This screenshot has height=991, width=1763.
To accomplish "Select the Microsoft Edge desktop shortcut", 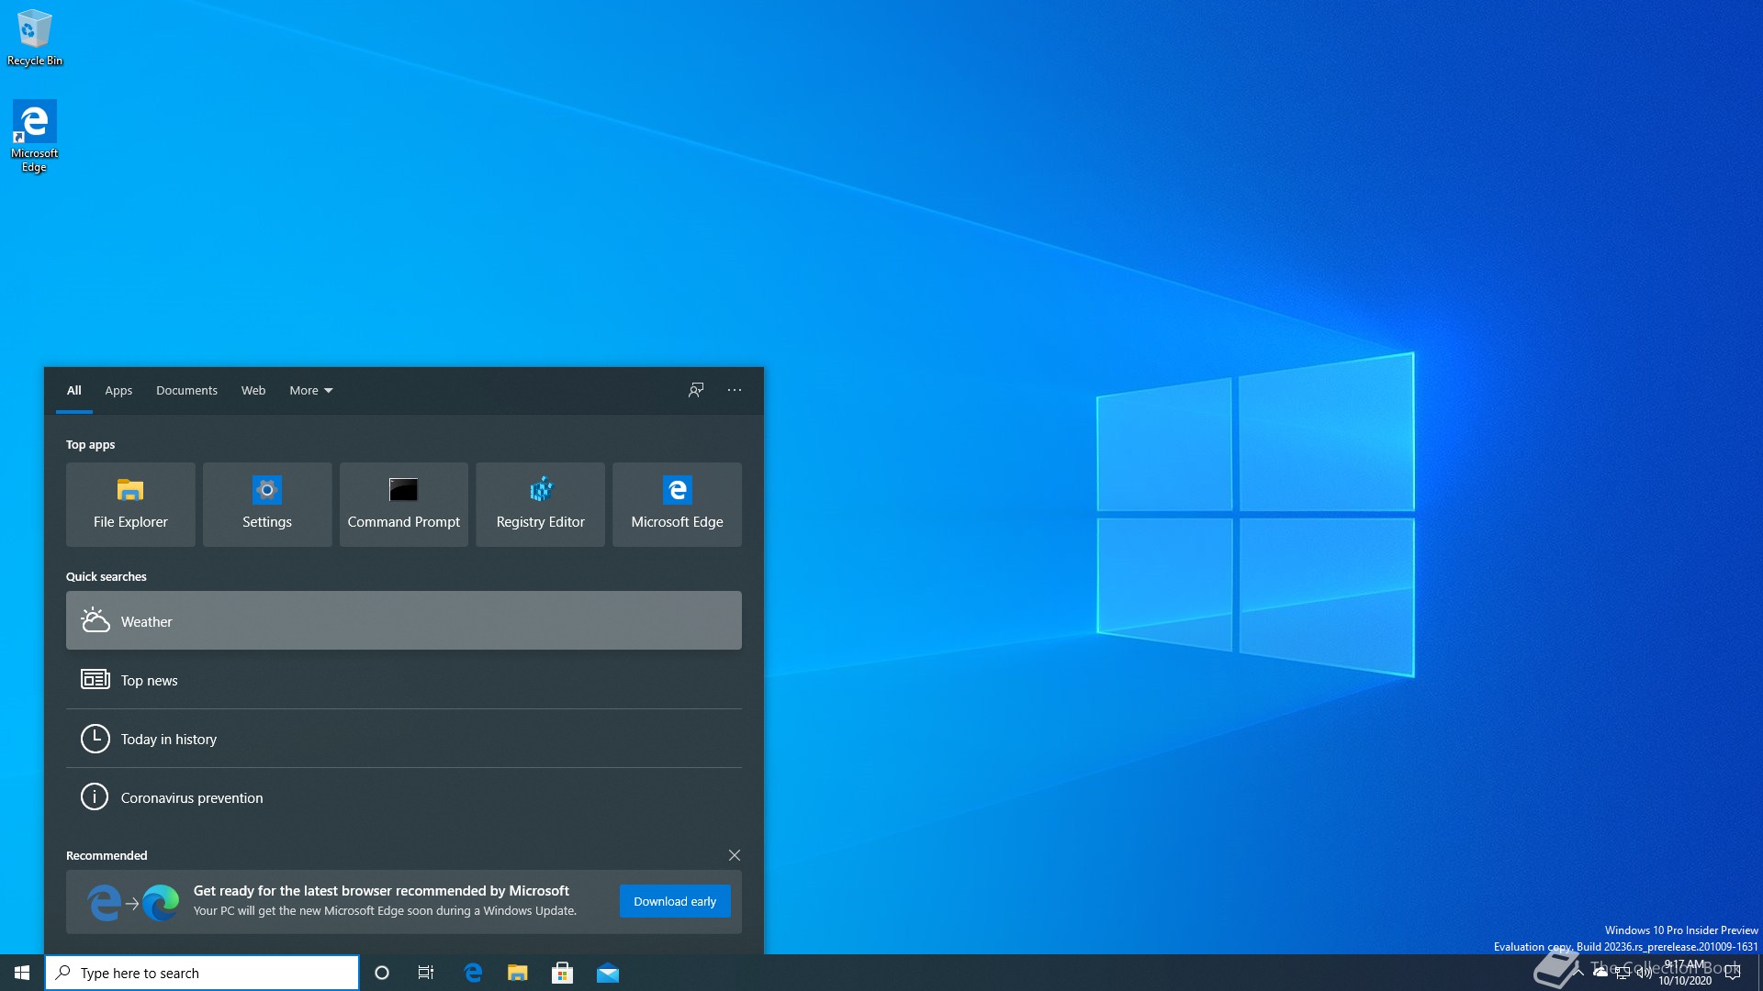I will coord(34,136).
